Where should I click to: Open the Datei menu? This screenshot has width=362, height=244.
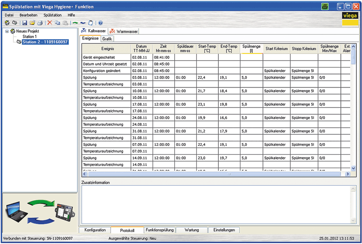pos(9,15)
